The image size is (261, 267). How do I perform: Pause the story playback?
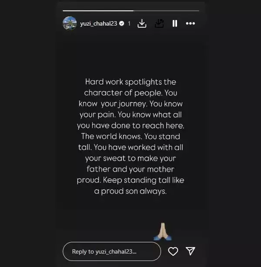[175, 23]
